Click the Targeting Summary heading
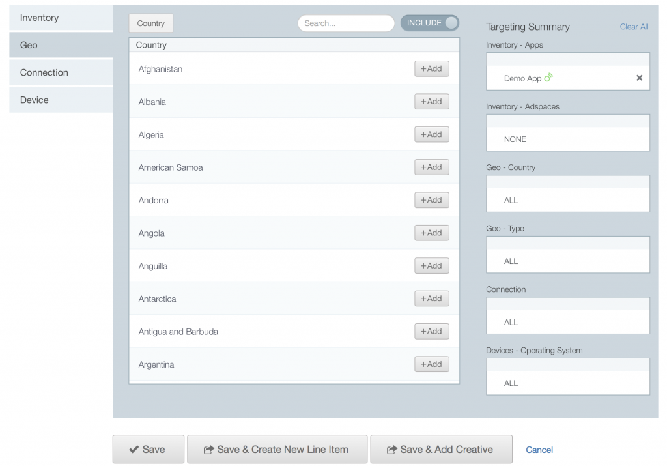Viewport: 667px width, 466px height. point(528,27)
